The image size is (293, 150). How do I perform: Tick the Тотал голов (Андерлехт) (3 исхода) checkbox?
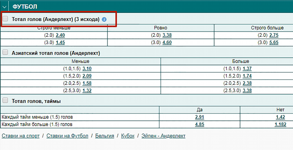[x=5, y=19]
